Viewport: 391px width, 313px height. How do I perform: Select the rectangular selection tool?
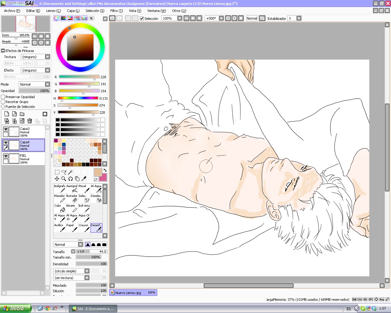(x=57, y=172)
